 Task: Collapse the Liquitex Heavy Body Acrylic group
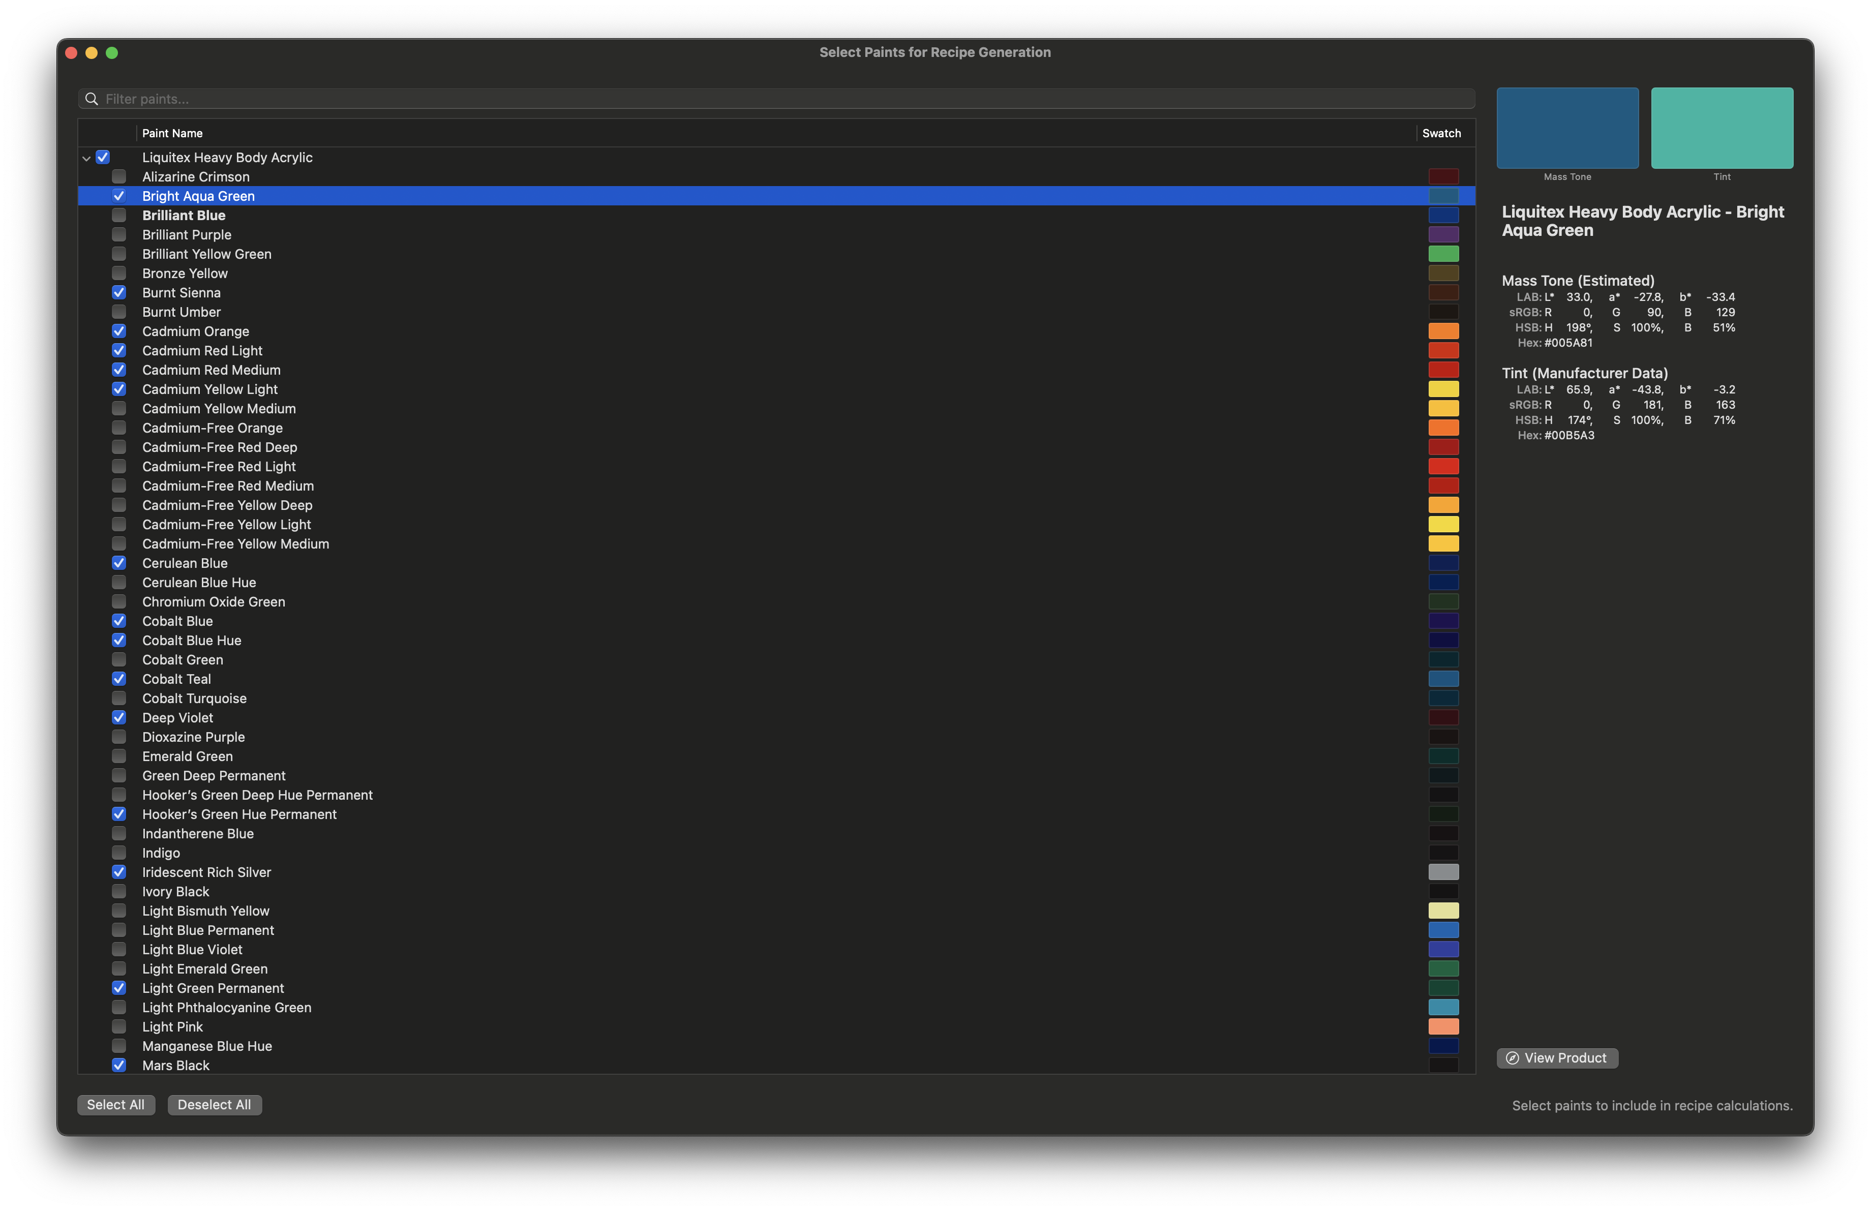click(x=86, y=157)
